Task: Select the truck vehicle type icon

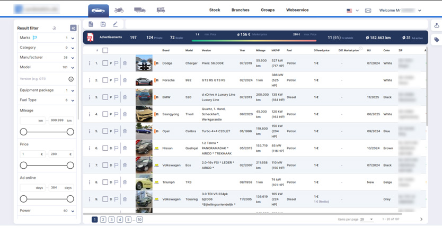Action: (139, 10)
